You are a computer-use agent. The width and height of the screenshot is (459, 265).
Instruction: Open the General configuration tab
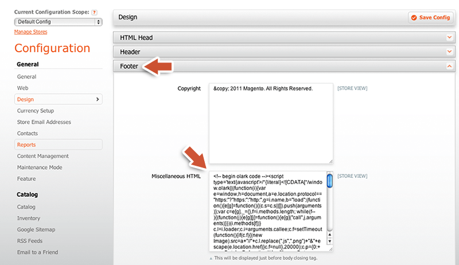(26, 77)
